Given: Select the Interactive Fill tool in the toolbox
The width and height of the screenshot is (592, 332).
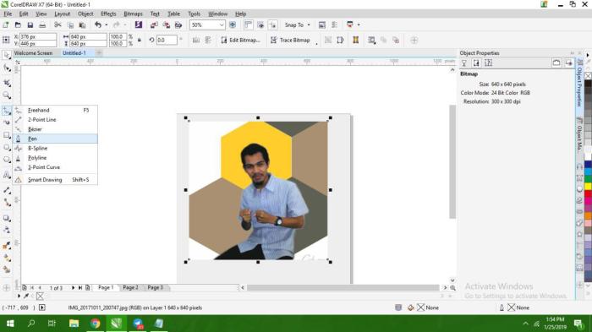Looking at the screenshot, I should pos(7,258).
